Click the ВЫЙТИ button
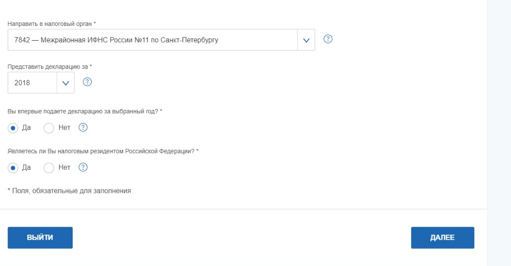The height and width of the screenshot is (266, 511). click(x=40, y=238)
